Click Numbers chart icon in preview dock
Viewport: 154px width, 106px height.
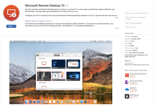(x=66, y=102)
